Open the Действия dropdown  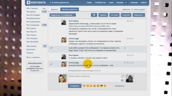click(x=126, y=10)
